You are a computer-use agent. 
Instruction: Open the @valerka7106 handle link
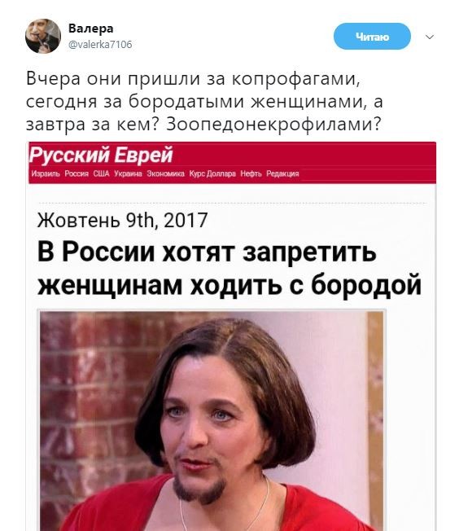pos(100,44)
